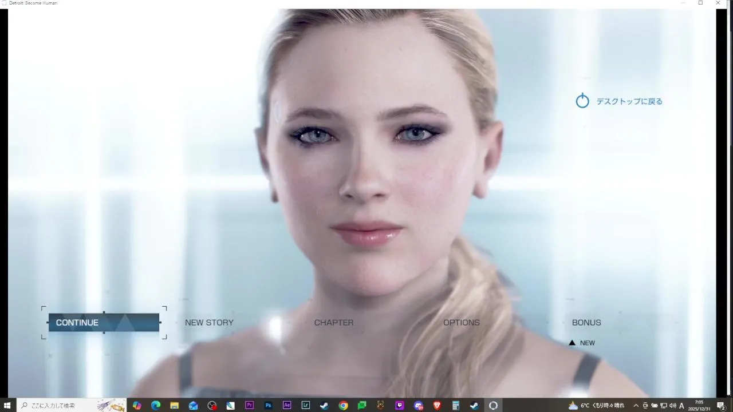
Task: Launch Adobe After Effects from taskbar
Action: tap(287, 406)
